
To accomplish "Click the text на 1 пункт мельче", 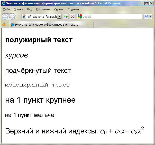I will click(x=30, y=115).
